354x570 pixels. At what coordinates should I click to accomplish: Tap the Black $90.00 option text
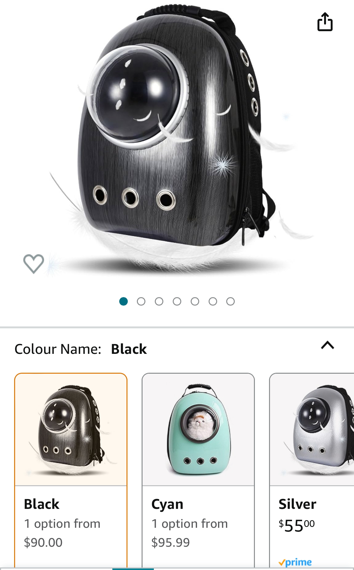coord(62,533)
